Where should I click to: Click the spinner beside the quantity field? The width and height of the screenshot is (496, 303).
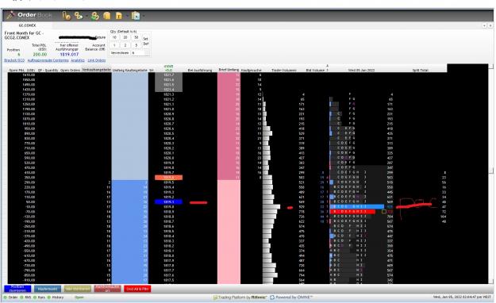pyautogui.click(x=147, y=53)
